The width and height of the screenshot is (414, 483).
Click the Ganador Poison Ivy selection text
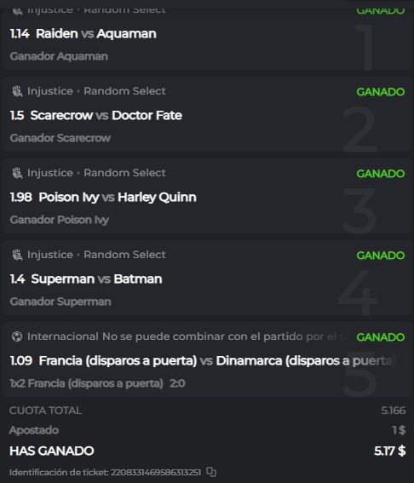click(60, 220)
